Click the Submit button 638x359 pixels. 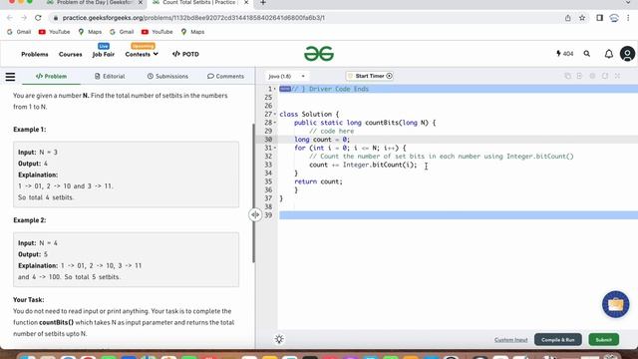pyautogui.click(x=603, y=339)
